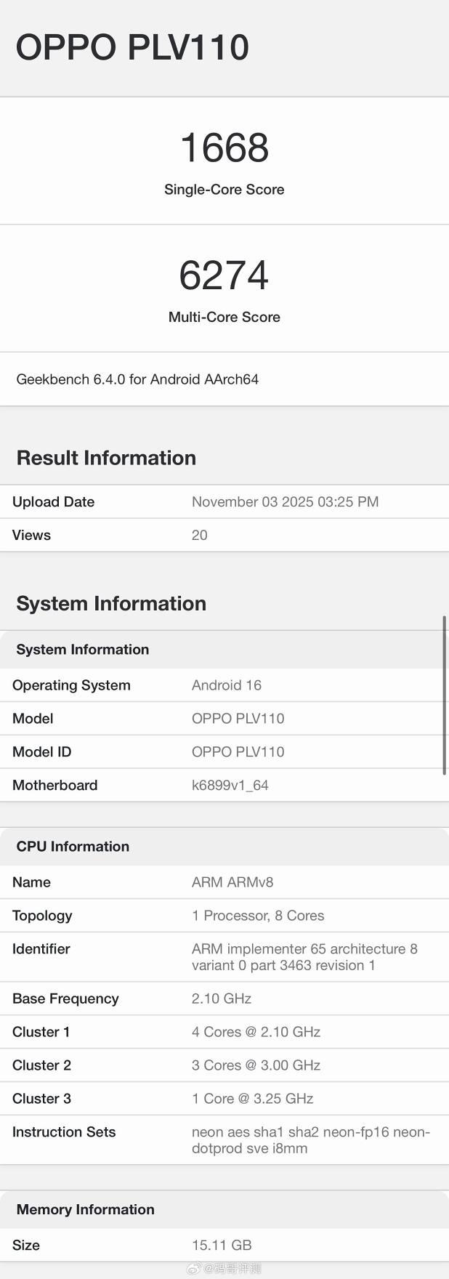Click the CPU Information table header
Viewport: 449px width, 1279px height.
73,847
